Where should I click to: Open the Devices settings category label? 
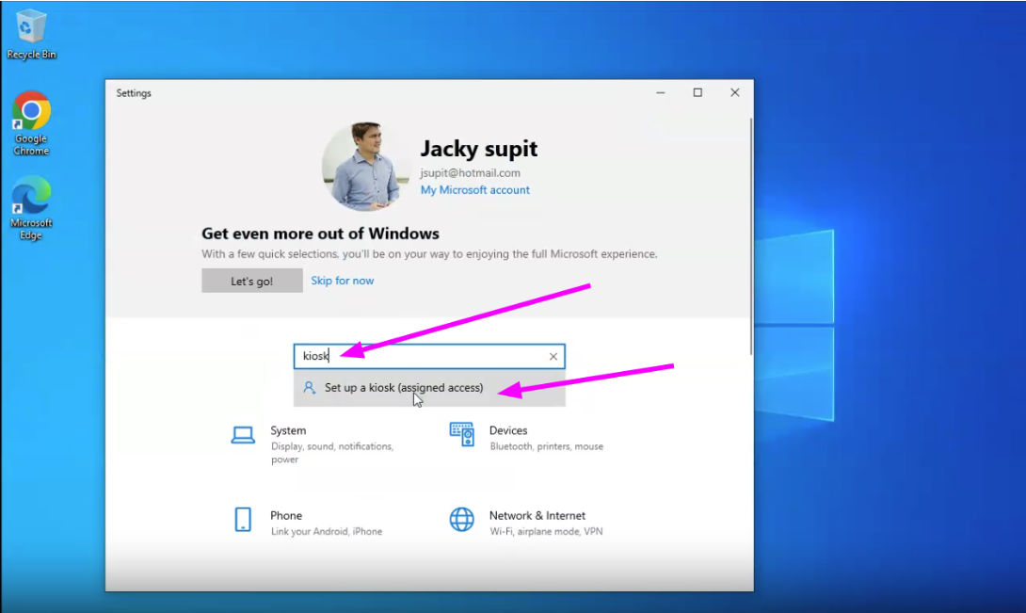(x=508, y=430)
